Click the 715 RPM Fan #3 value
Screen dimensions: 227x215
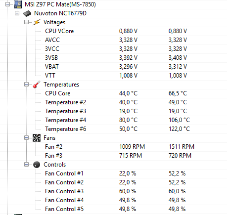tap(131, 156)
